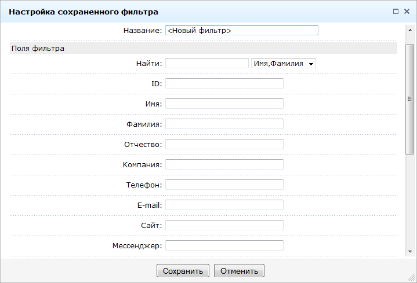Select the Телефон input field
Image resolution: width=417 pixels, height=283 pixels.
pyautogui.click(x=224, y=185)
